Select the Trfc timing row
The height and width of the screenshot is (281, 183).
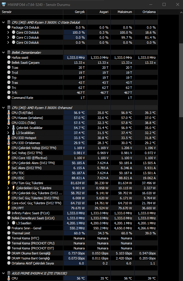pos(79,92)
